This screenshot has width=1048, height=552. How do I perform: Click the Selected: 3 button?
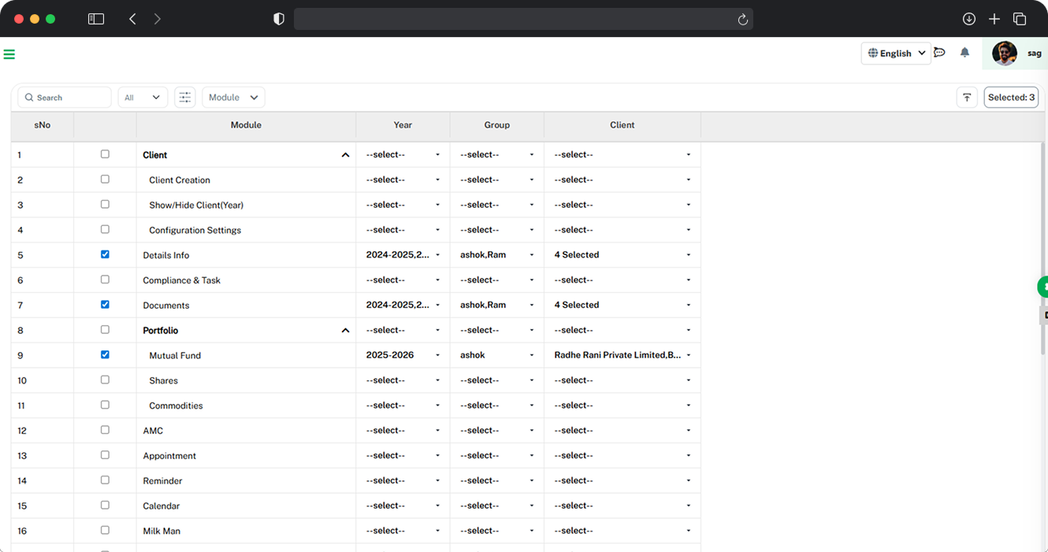(x=1011, y=98)
